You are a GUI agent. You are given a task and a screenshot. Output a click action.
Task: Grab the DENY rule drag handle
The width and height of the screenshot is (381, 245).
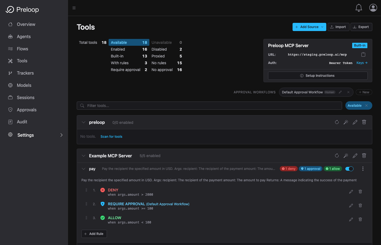pyautogui.click(x=86, y=190)
